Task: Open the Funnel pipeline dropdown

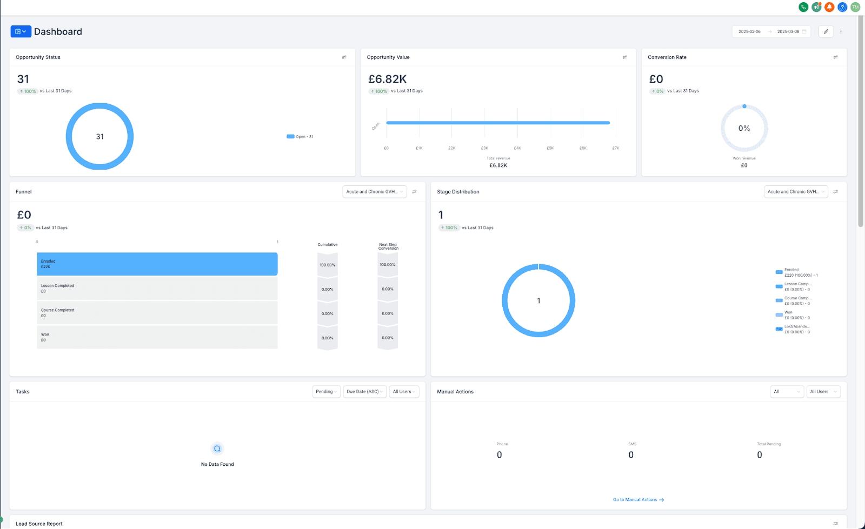Action: pyautogui.click(x=375, y=192)
